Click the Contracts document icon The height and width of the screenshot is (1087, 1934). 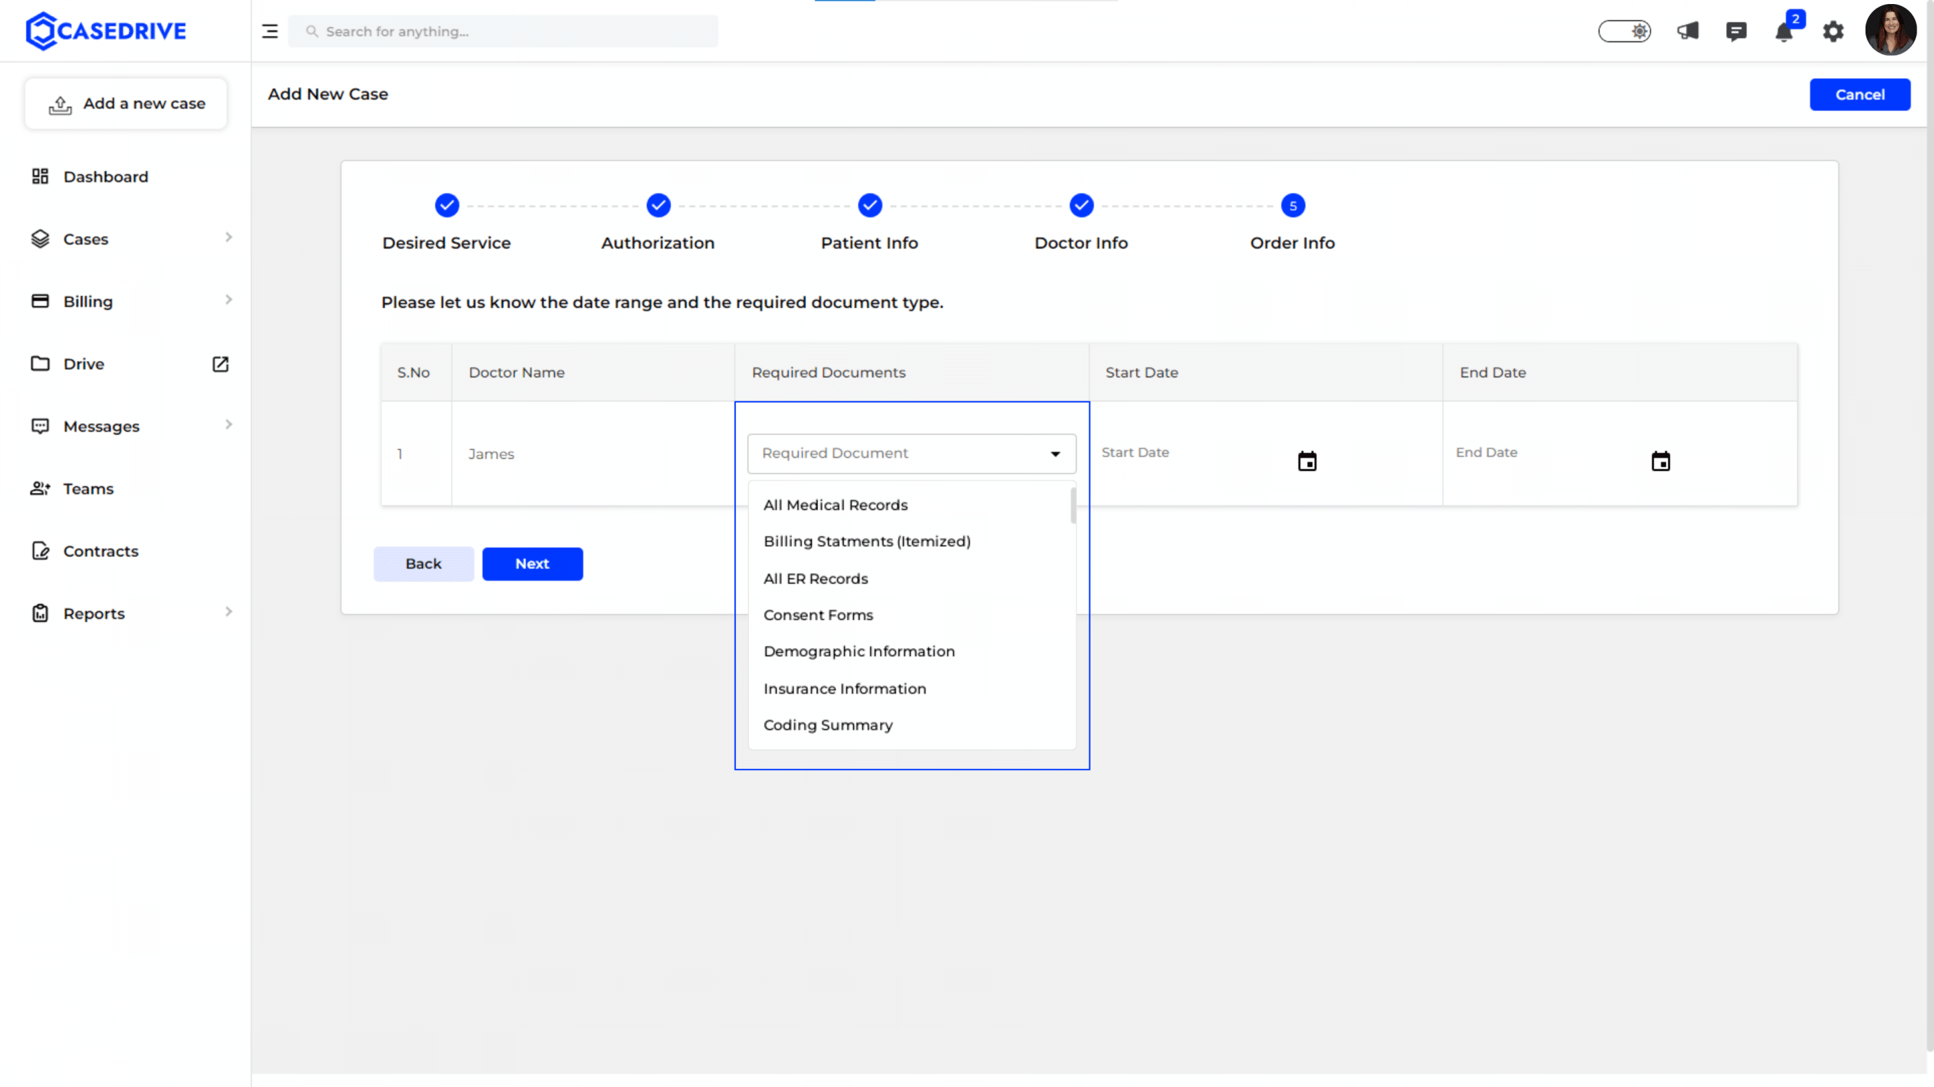[40, 551]
